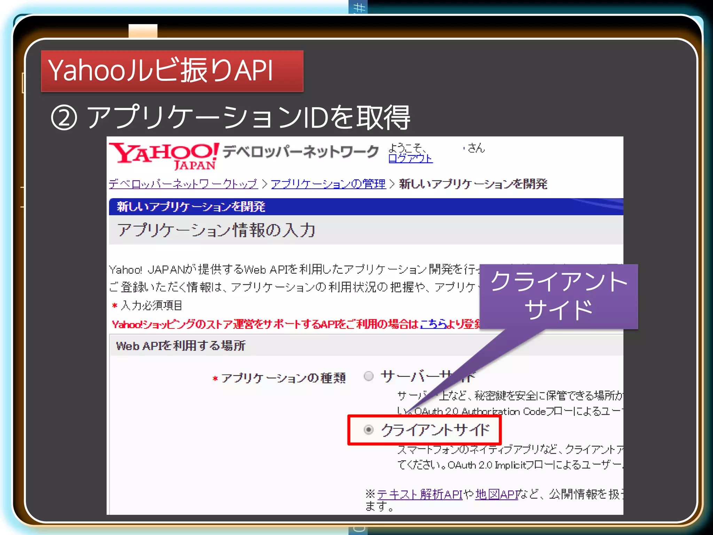Open the テキスト解析API link
This screenshot has height=535, width=713.
pos(420,494)
